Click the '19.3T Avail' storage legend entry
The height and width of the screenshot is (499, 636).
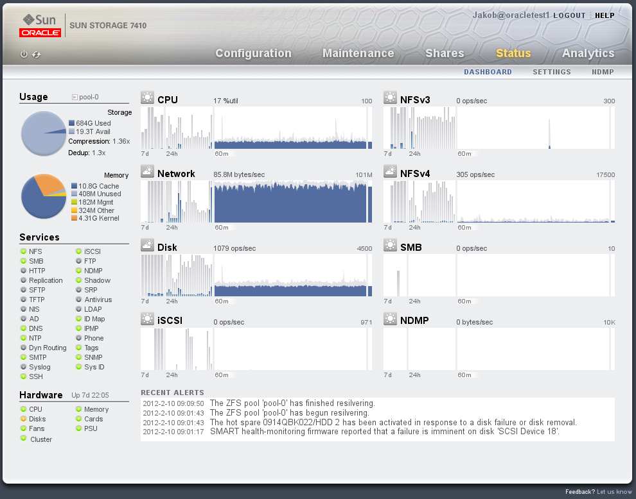[90, 131]
